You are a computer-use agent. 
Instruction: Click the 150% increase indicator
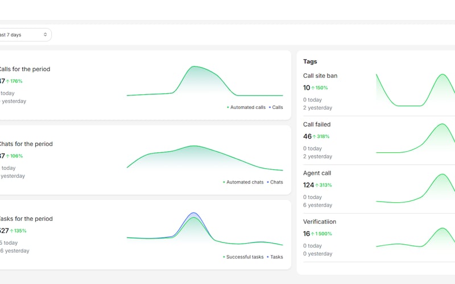[320, 88]
